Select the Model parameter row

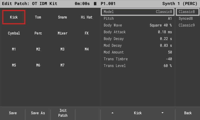(138, 12)
